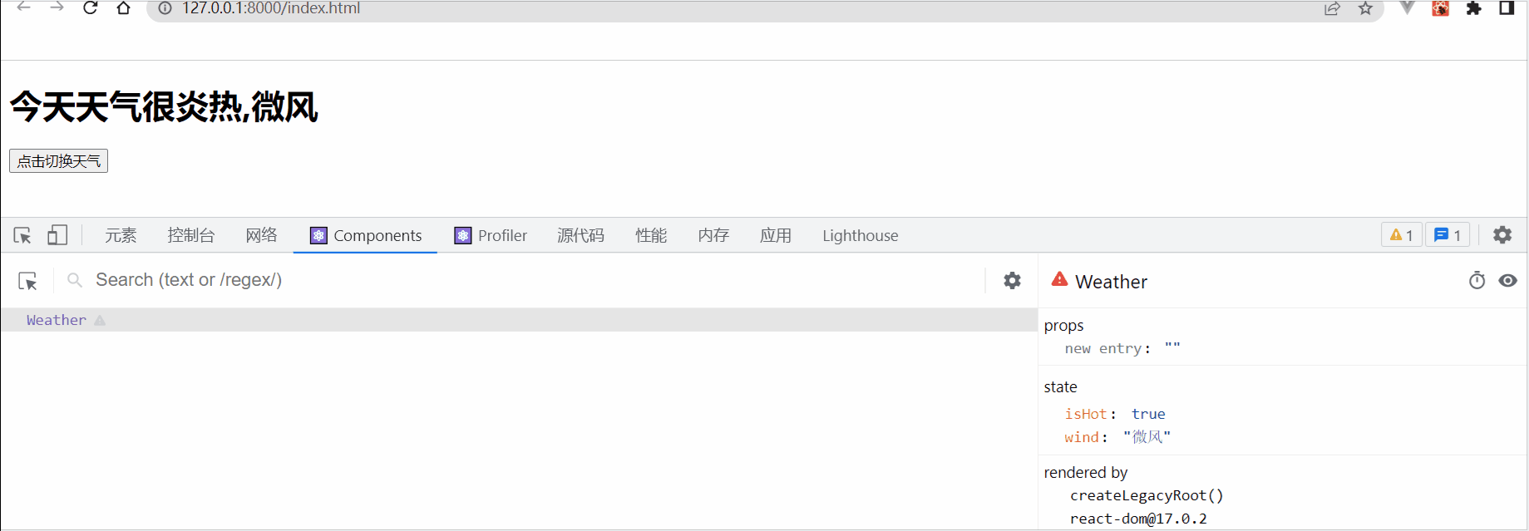This screenshot has height=531, width=1529.
Task: Open DevTools settings gear
Action: tap(1502, 235)
